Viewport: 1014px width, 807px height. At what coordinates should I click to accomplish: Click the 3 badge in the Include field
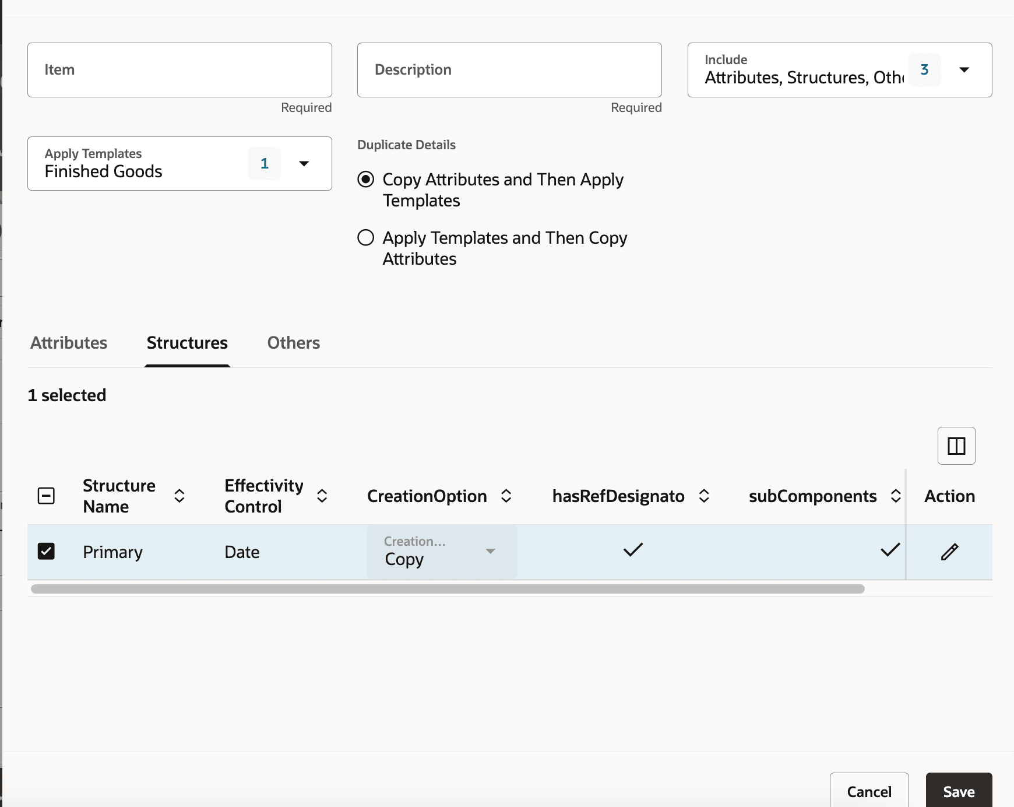pyautogui.click(x=924, y=69)
